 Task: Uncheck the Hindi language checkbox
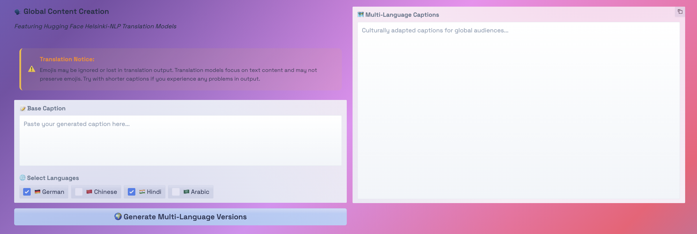click(x=132, y=192)
